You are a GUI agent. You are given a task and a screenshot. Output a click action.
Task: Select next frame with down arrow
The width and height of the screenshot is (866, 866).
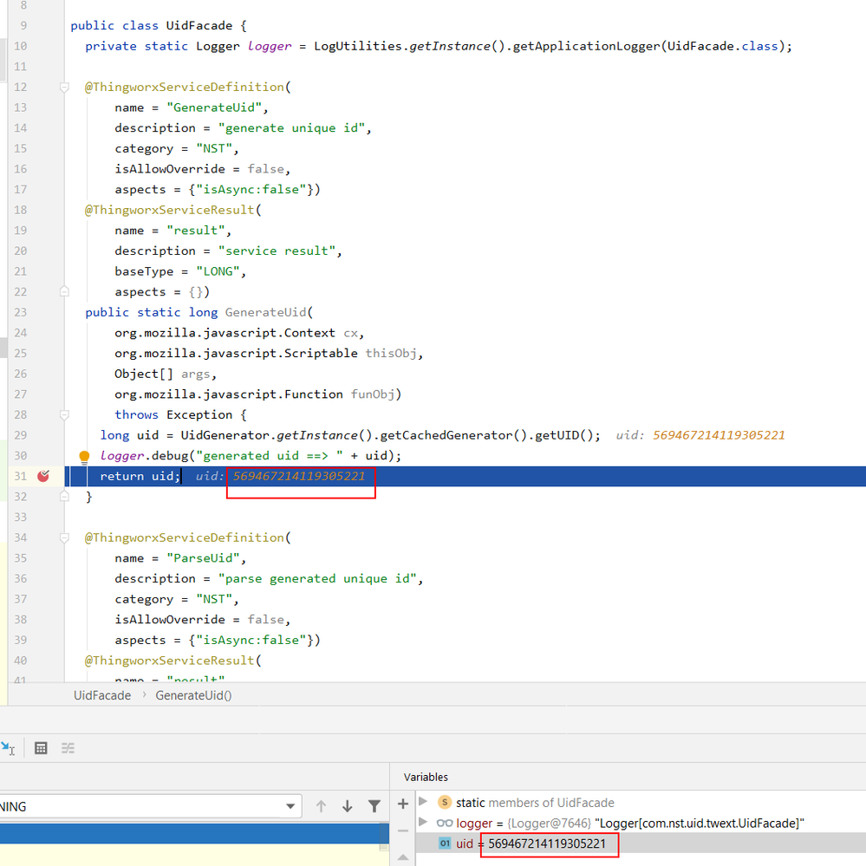coord(348,806)
